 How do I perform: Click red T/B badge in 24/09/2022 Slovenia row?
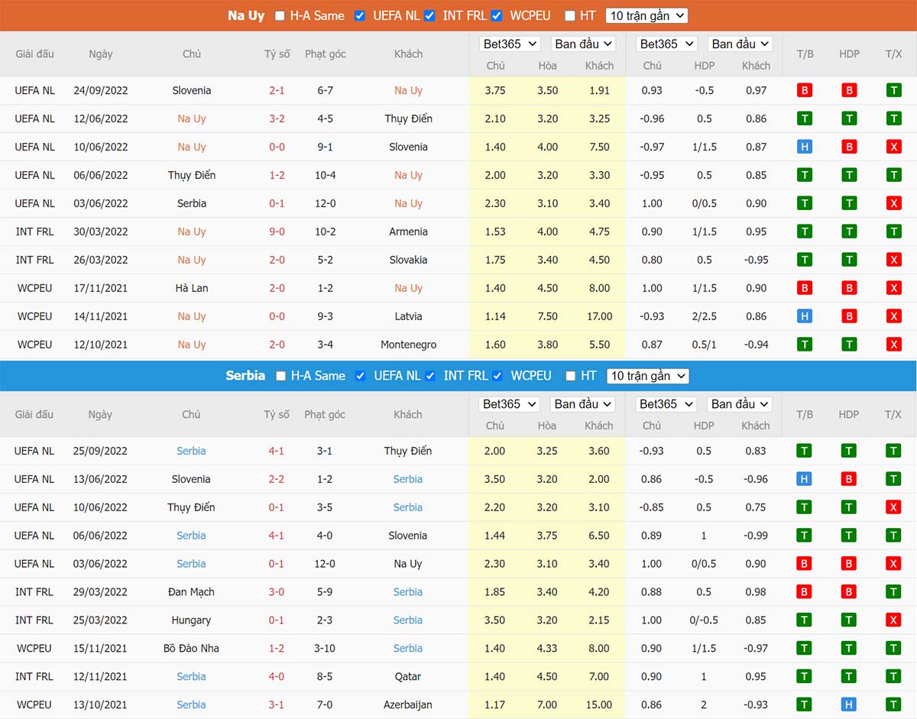[x=804, y=90]
